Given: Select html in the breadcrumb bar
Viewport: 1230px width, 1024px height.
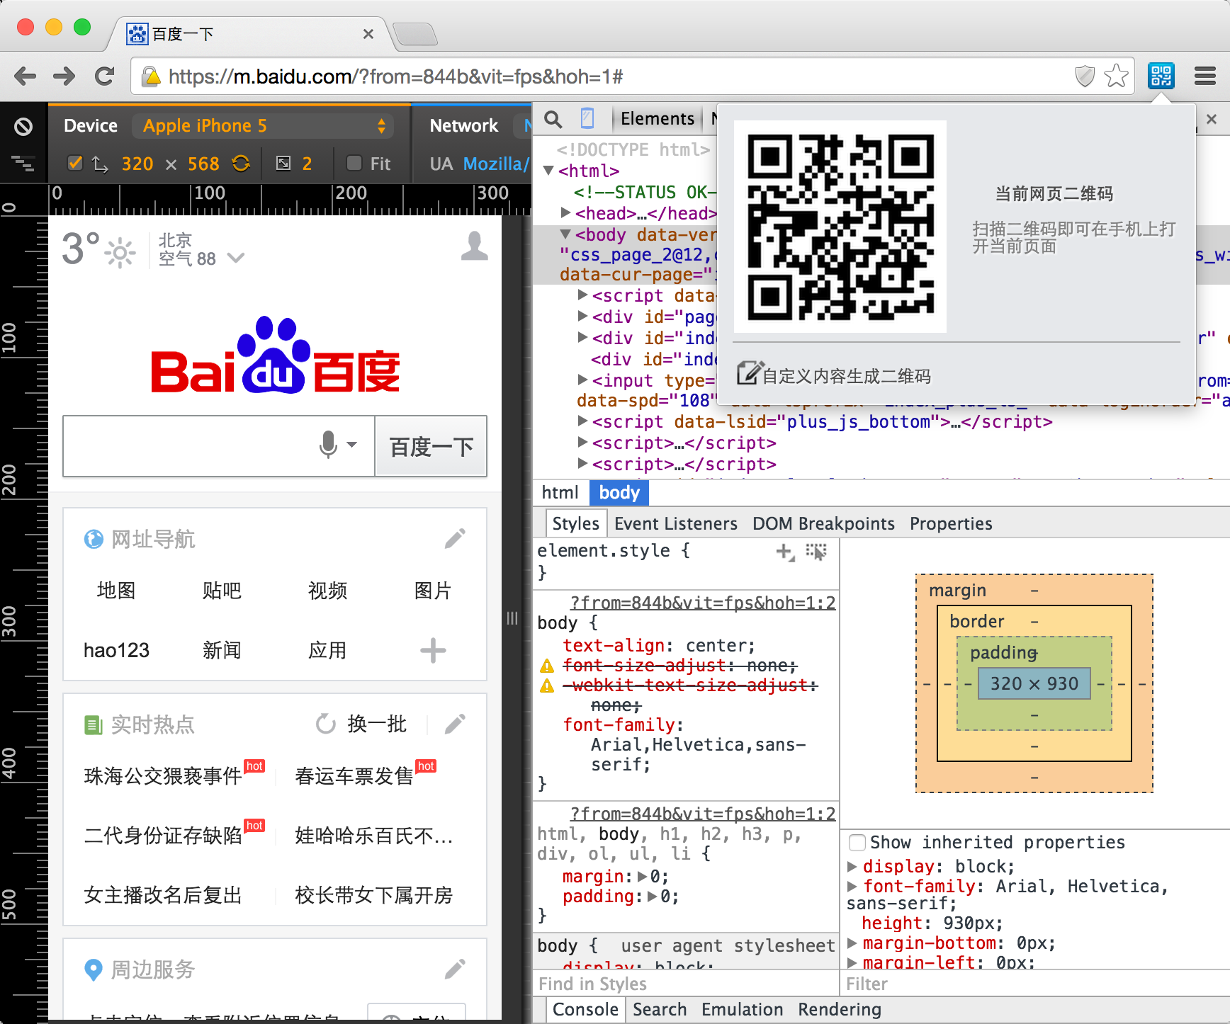Looking at the screenshot, I should [x=560, y=493].
